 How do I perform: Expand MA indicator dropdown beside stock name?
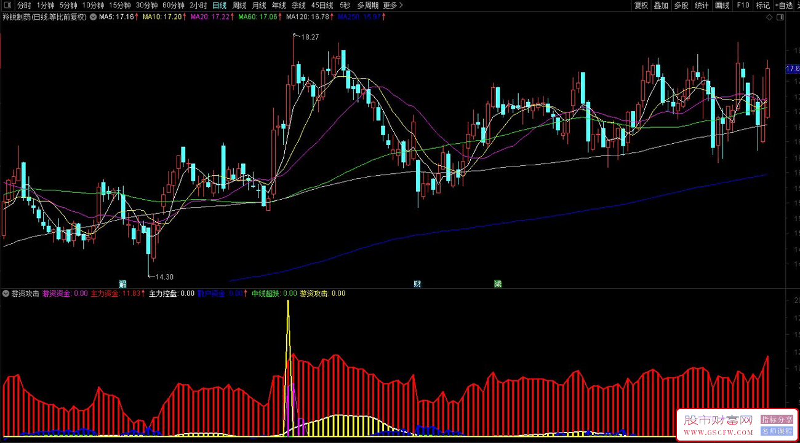click(93, 17)
